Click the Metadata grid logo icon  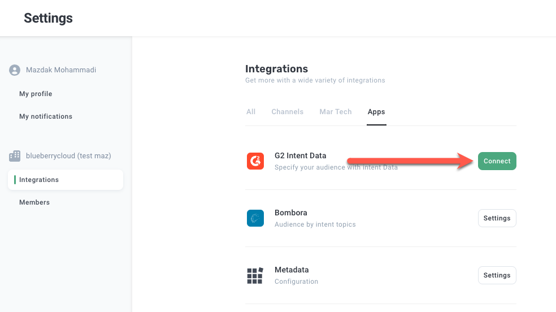click(255, 275)
